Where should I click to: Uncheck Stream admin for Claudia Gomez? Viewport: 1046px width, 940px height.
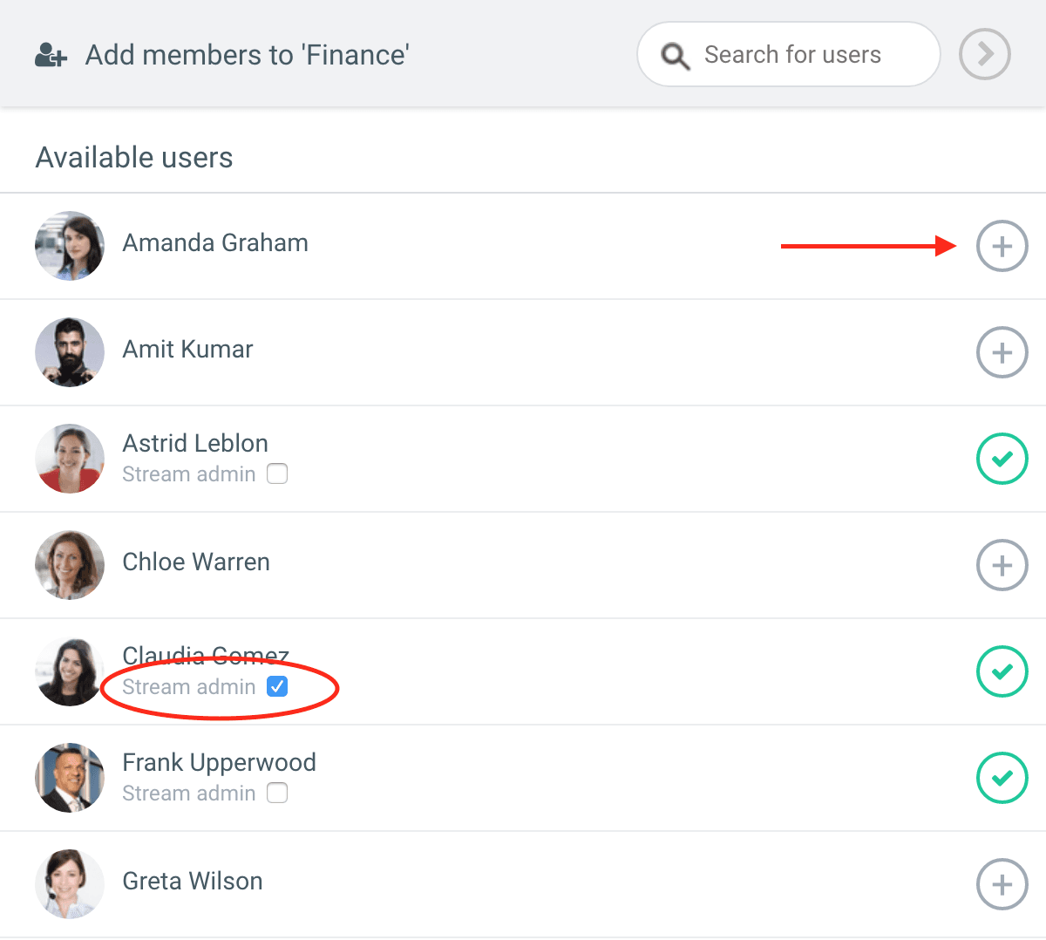(277, 686)
